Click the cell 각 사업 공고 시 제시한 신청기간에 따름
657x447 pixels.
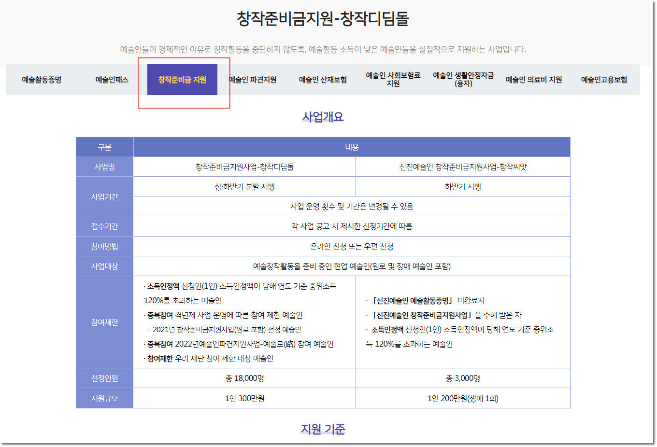[x=352, y=226]
